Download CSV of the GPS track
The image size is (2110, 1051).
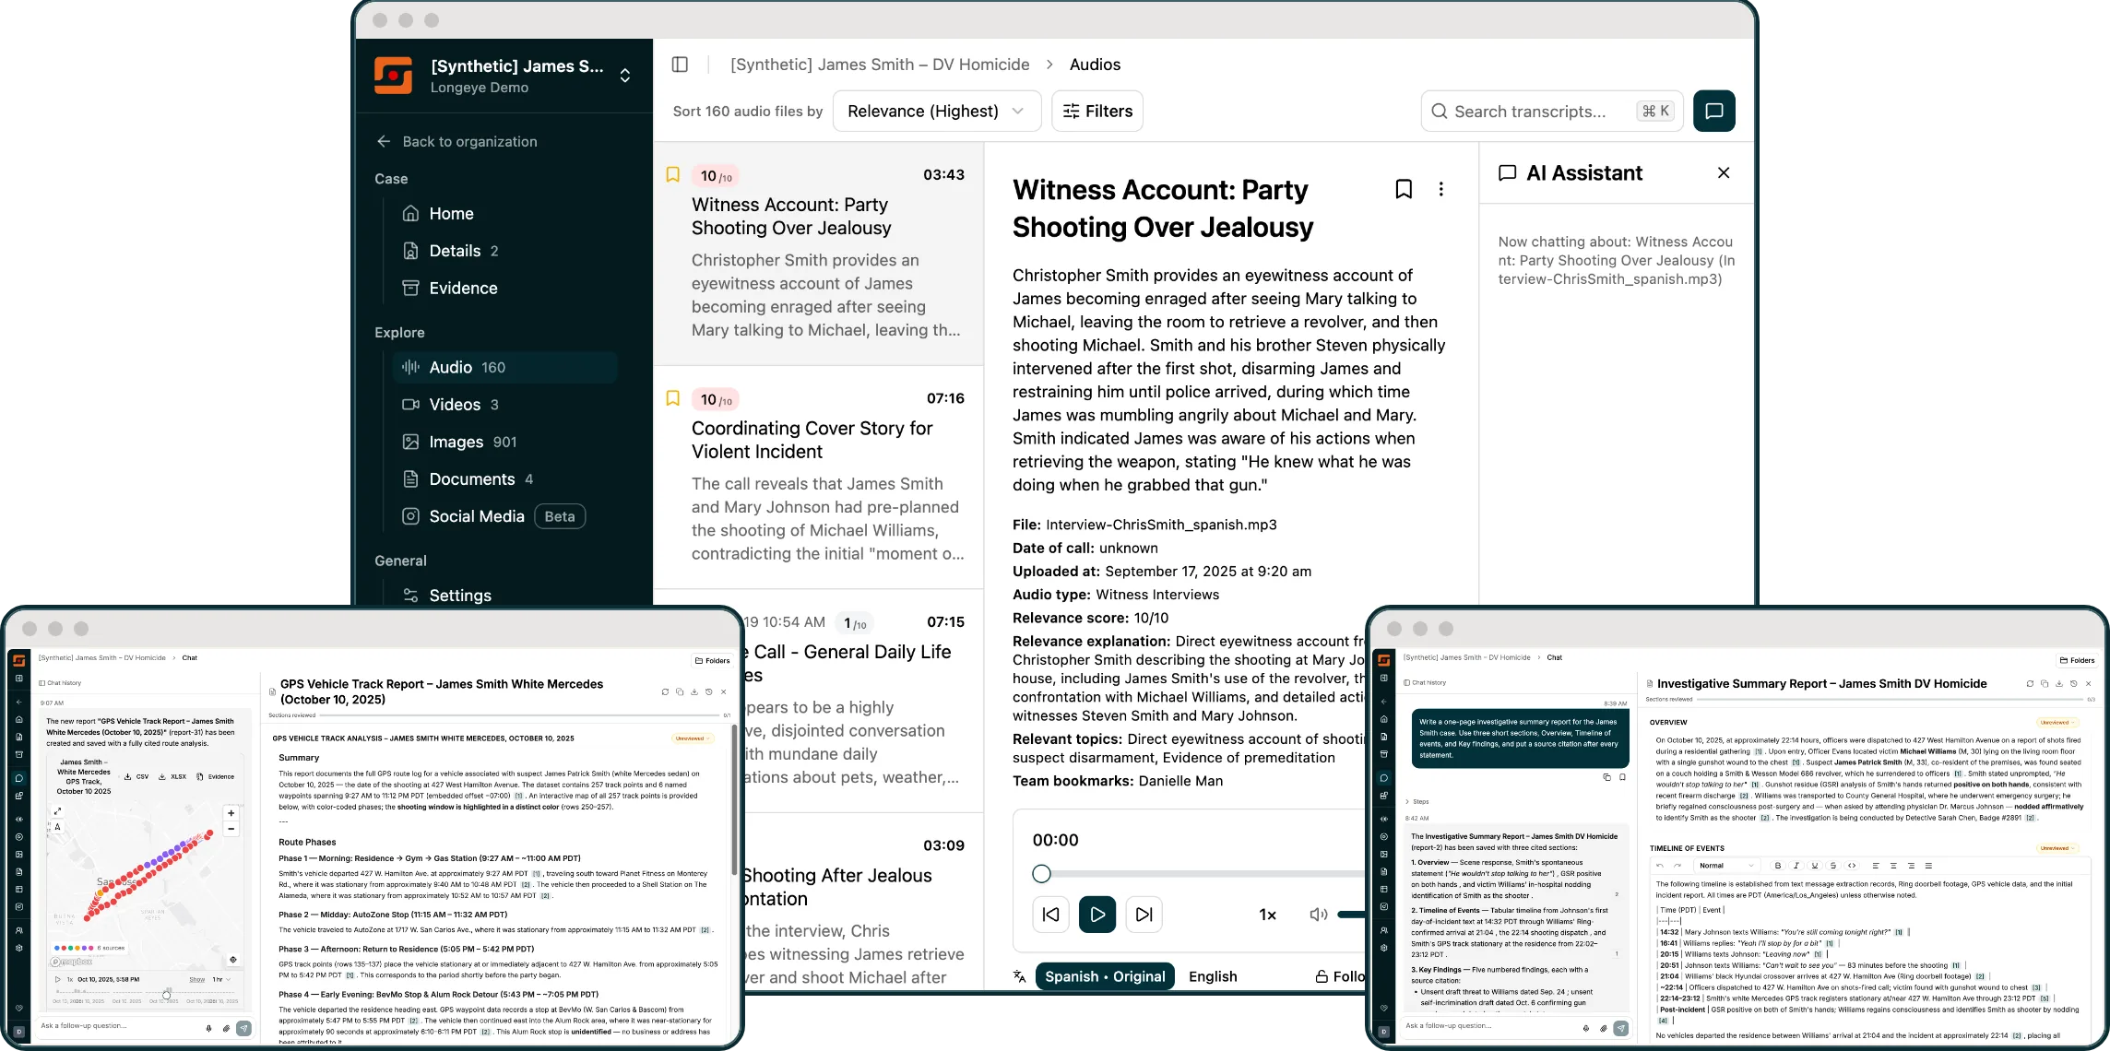click(x=136, y=776)
